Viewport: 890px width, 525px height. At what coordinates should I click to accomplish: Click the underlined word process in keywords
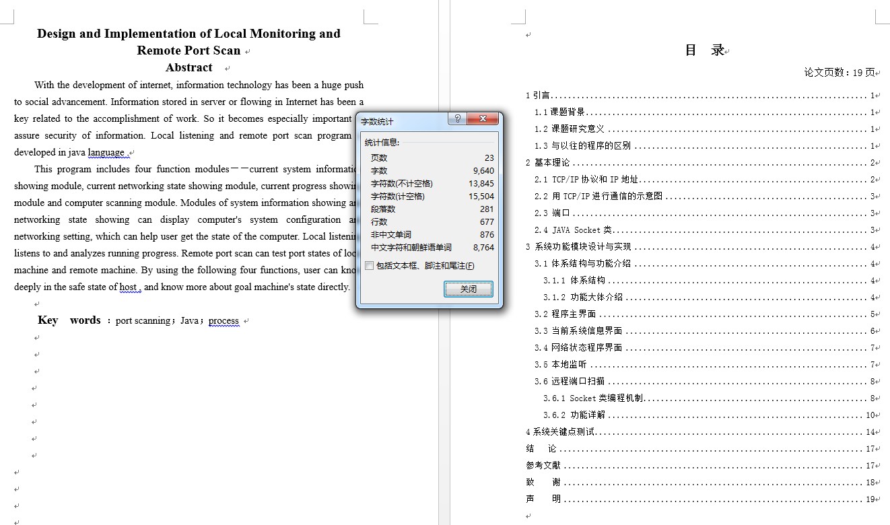pos(224,321)
